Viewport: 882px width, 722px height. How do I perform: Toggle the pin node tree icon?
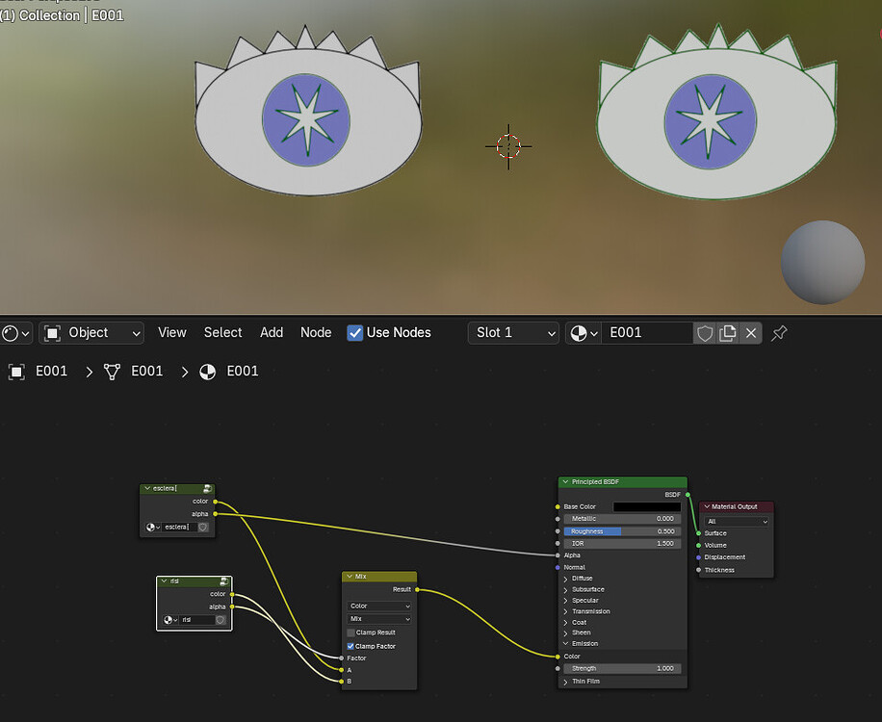pos(779,333)
